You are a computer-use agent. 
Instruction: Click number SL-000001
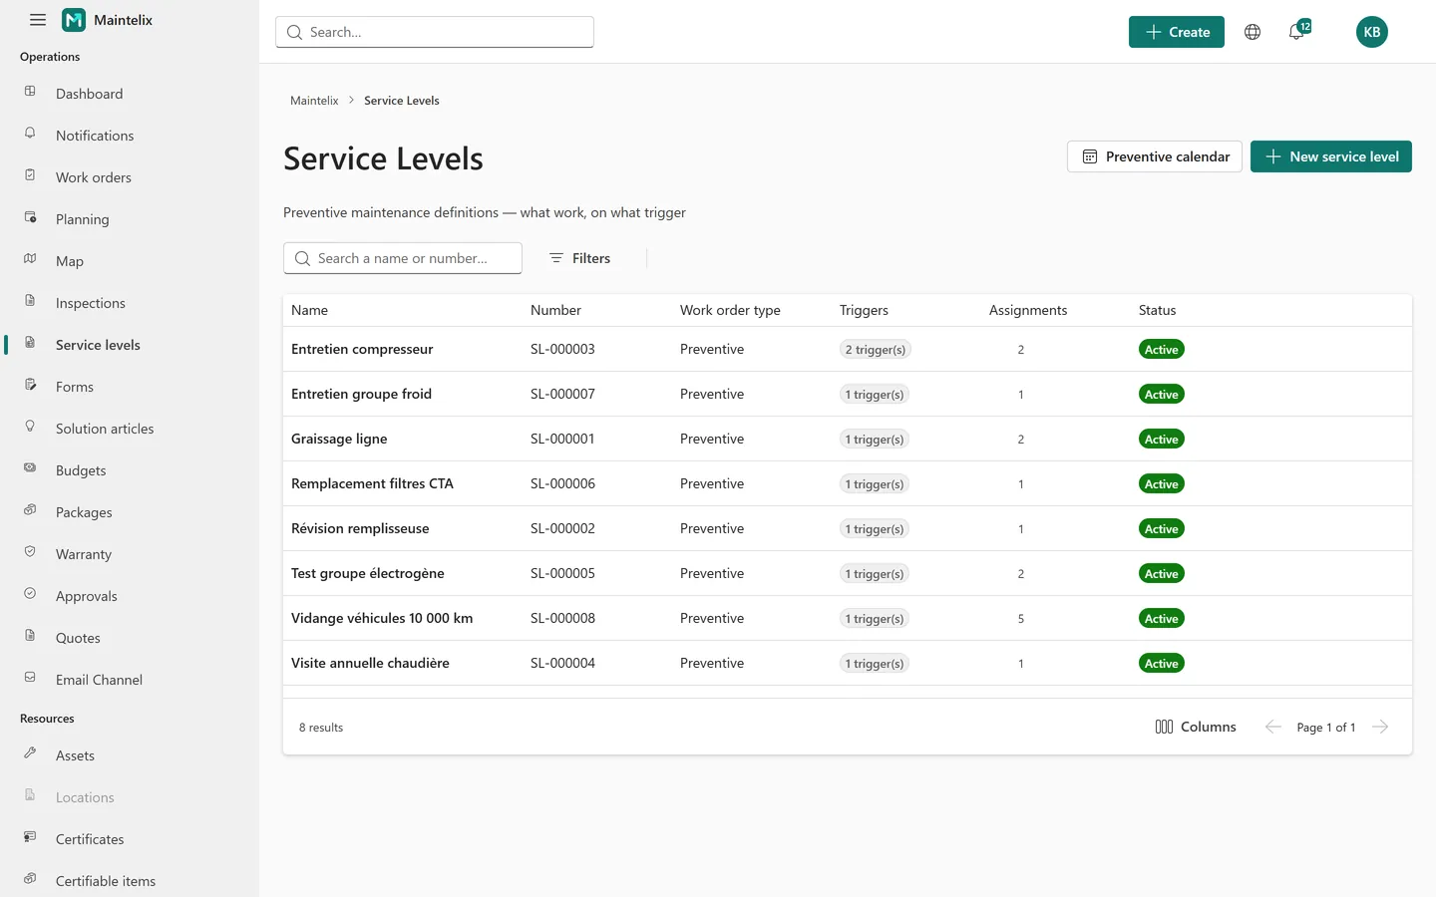562,439
